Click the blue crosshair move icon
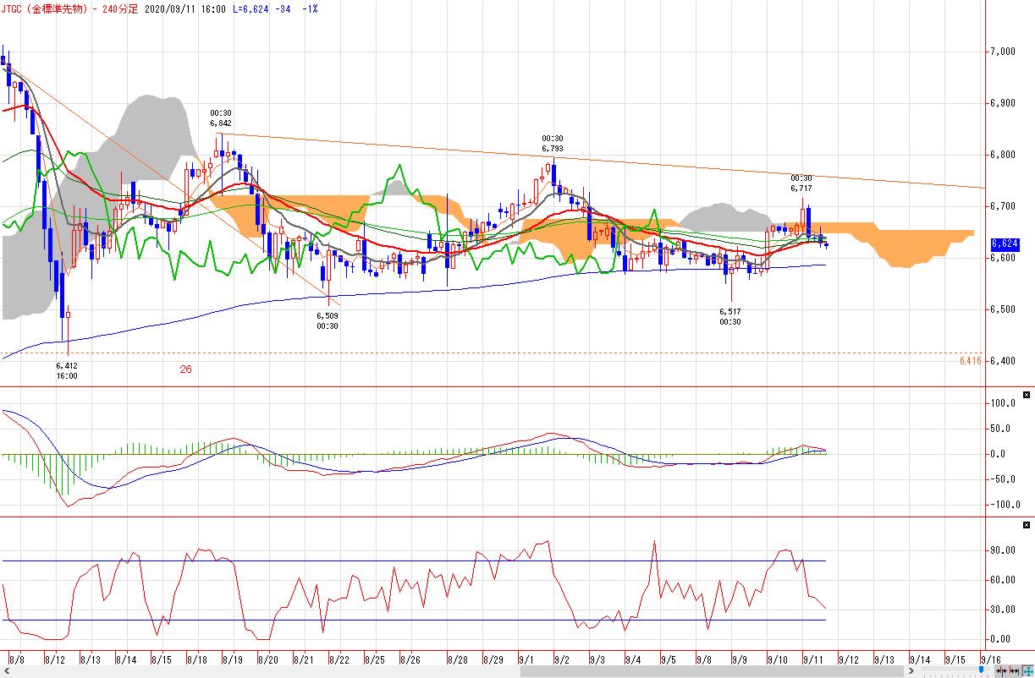The width and height of the screenshot is (1035, 678). [1027, 671]
